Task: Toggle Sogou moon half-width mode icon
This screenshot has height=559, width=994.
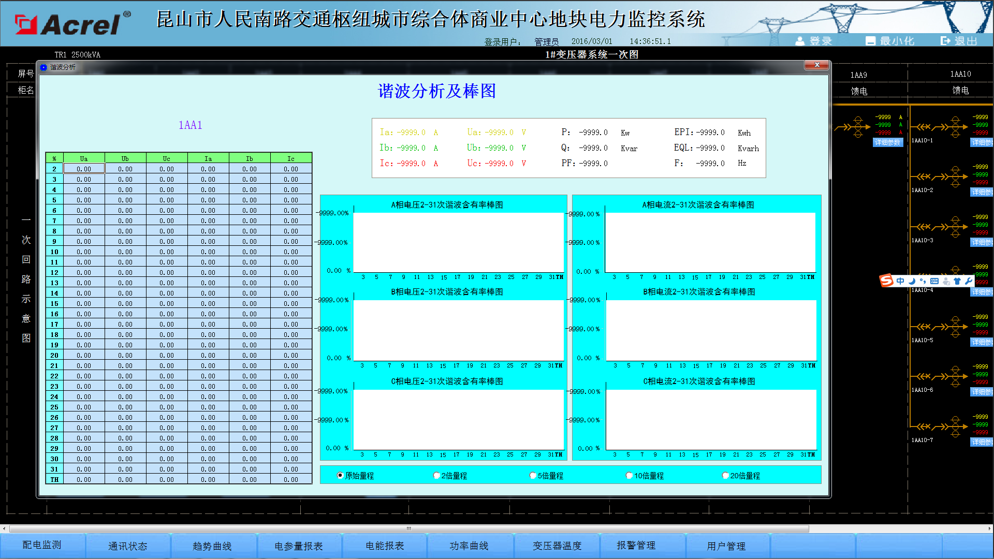Action: (x=912, y=281)
